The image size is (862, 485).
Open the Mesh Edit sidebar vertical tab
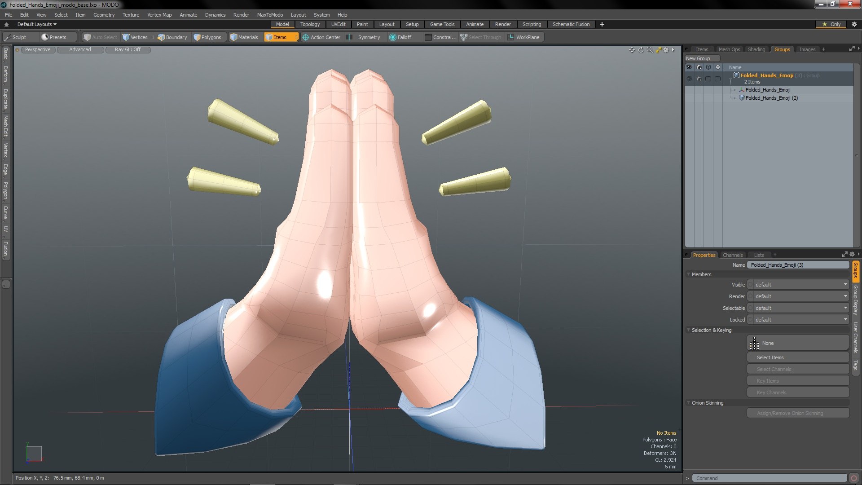click(5, 126)
